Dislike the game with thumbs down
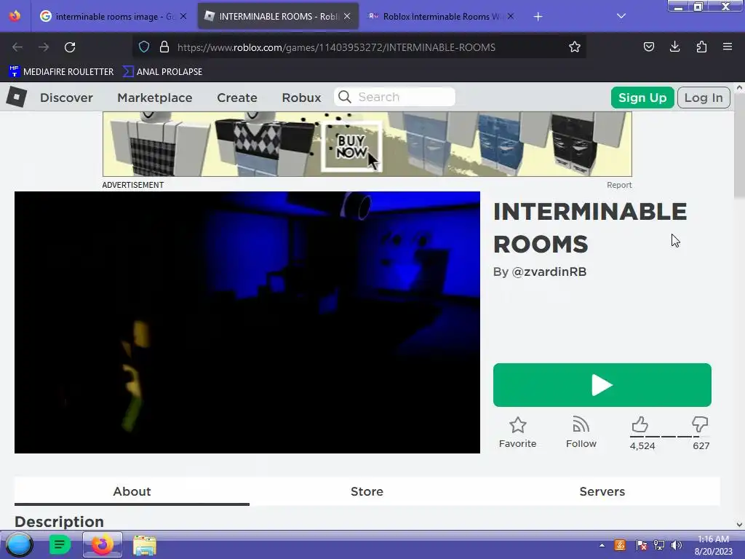This screenshot has height=559, width=745. (700, 424)
